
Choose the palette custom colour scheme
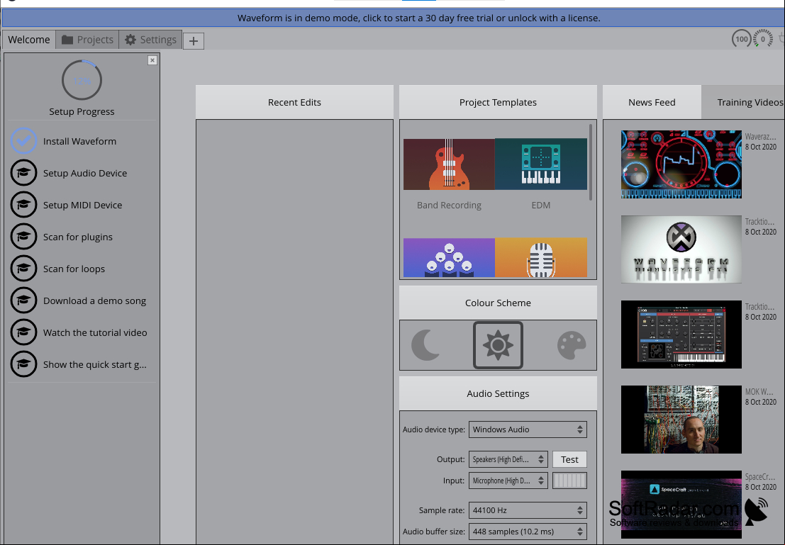pos(572,345)
